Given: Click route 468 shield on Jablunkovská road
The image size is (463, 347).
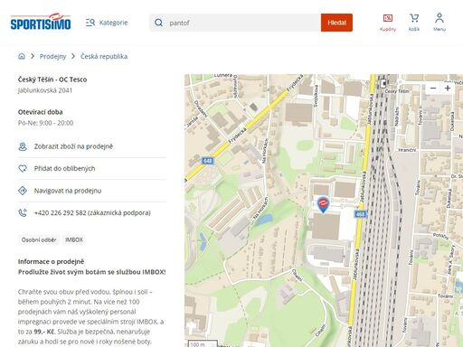Looking at the screenshot, I should point(360,214).
